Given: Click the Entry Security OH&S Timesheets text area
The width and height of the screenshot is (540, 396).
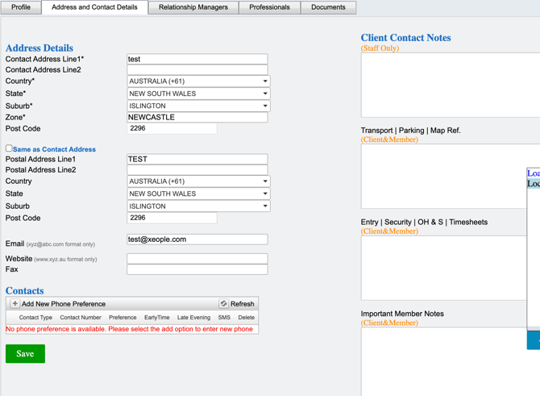Looking at the screenshot, I should click(443, 268).
